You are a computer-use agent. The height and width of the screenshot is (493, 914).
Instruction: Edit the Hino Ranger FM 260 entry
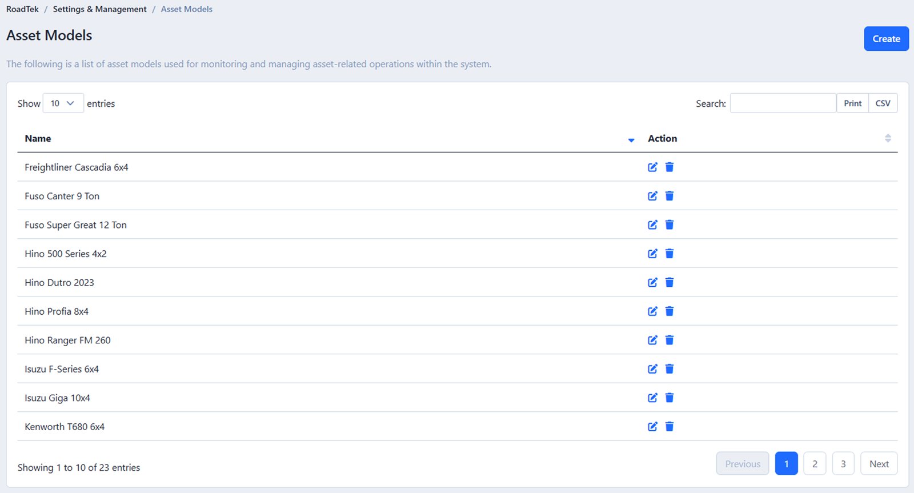coord(652,340)
